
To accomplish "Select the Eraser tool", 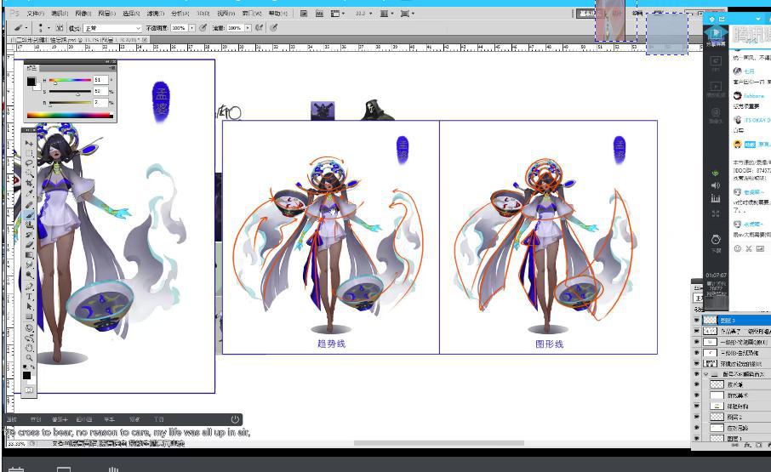I will point(29,245).
